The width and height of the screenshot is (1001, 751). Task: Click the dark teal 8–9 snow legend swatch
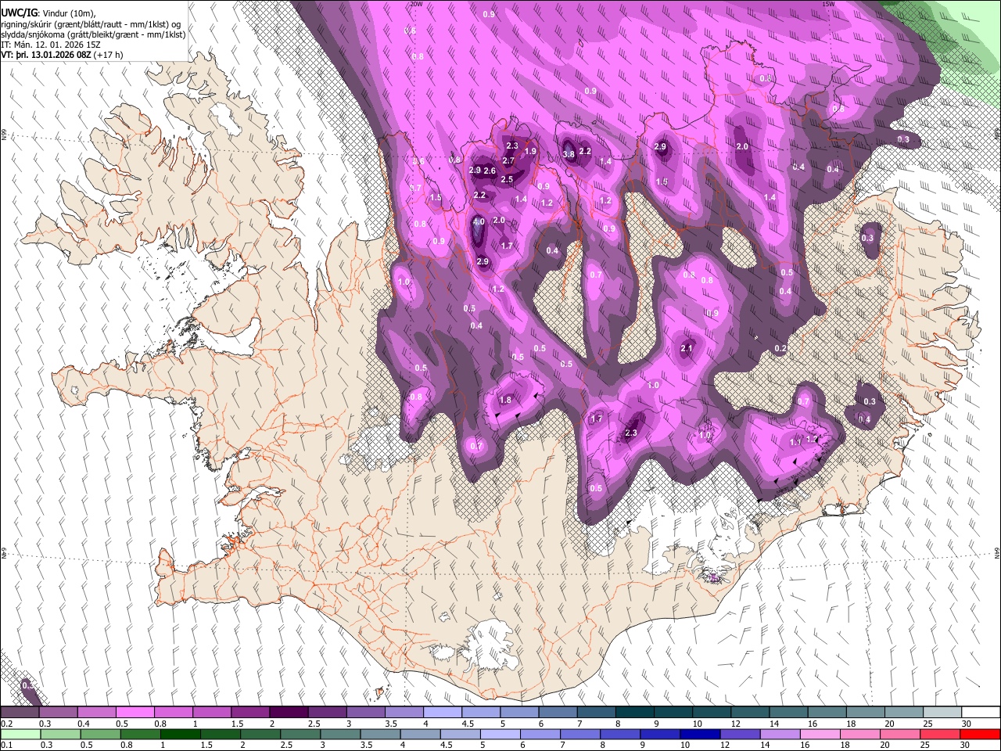click(x=635, y=713)
